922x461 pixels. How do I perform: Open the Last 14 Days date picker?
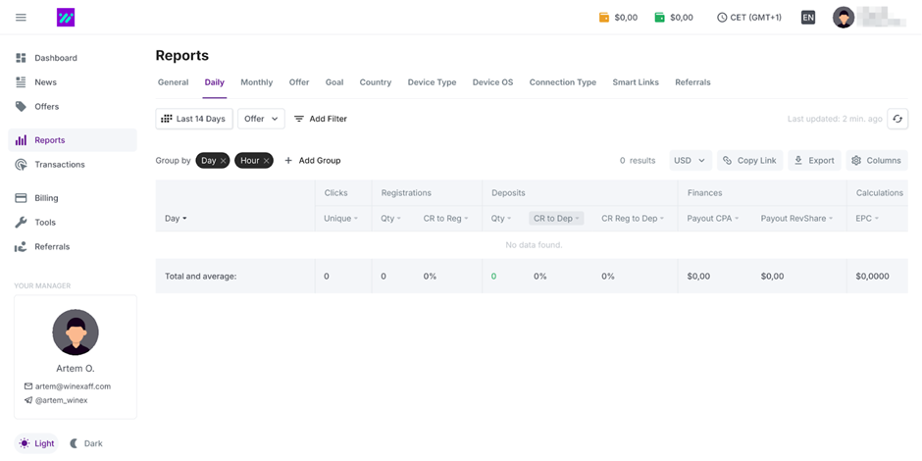tap(193, 119)
